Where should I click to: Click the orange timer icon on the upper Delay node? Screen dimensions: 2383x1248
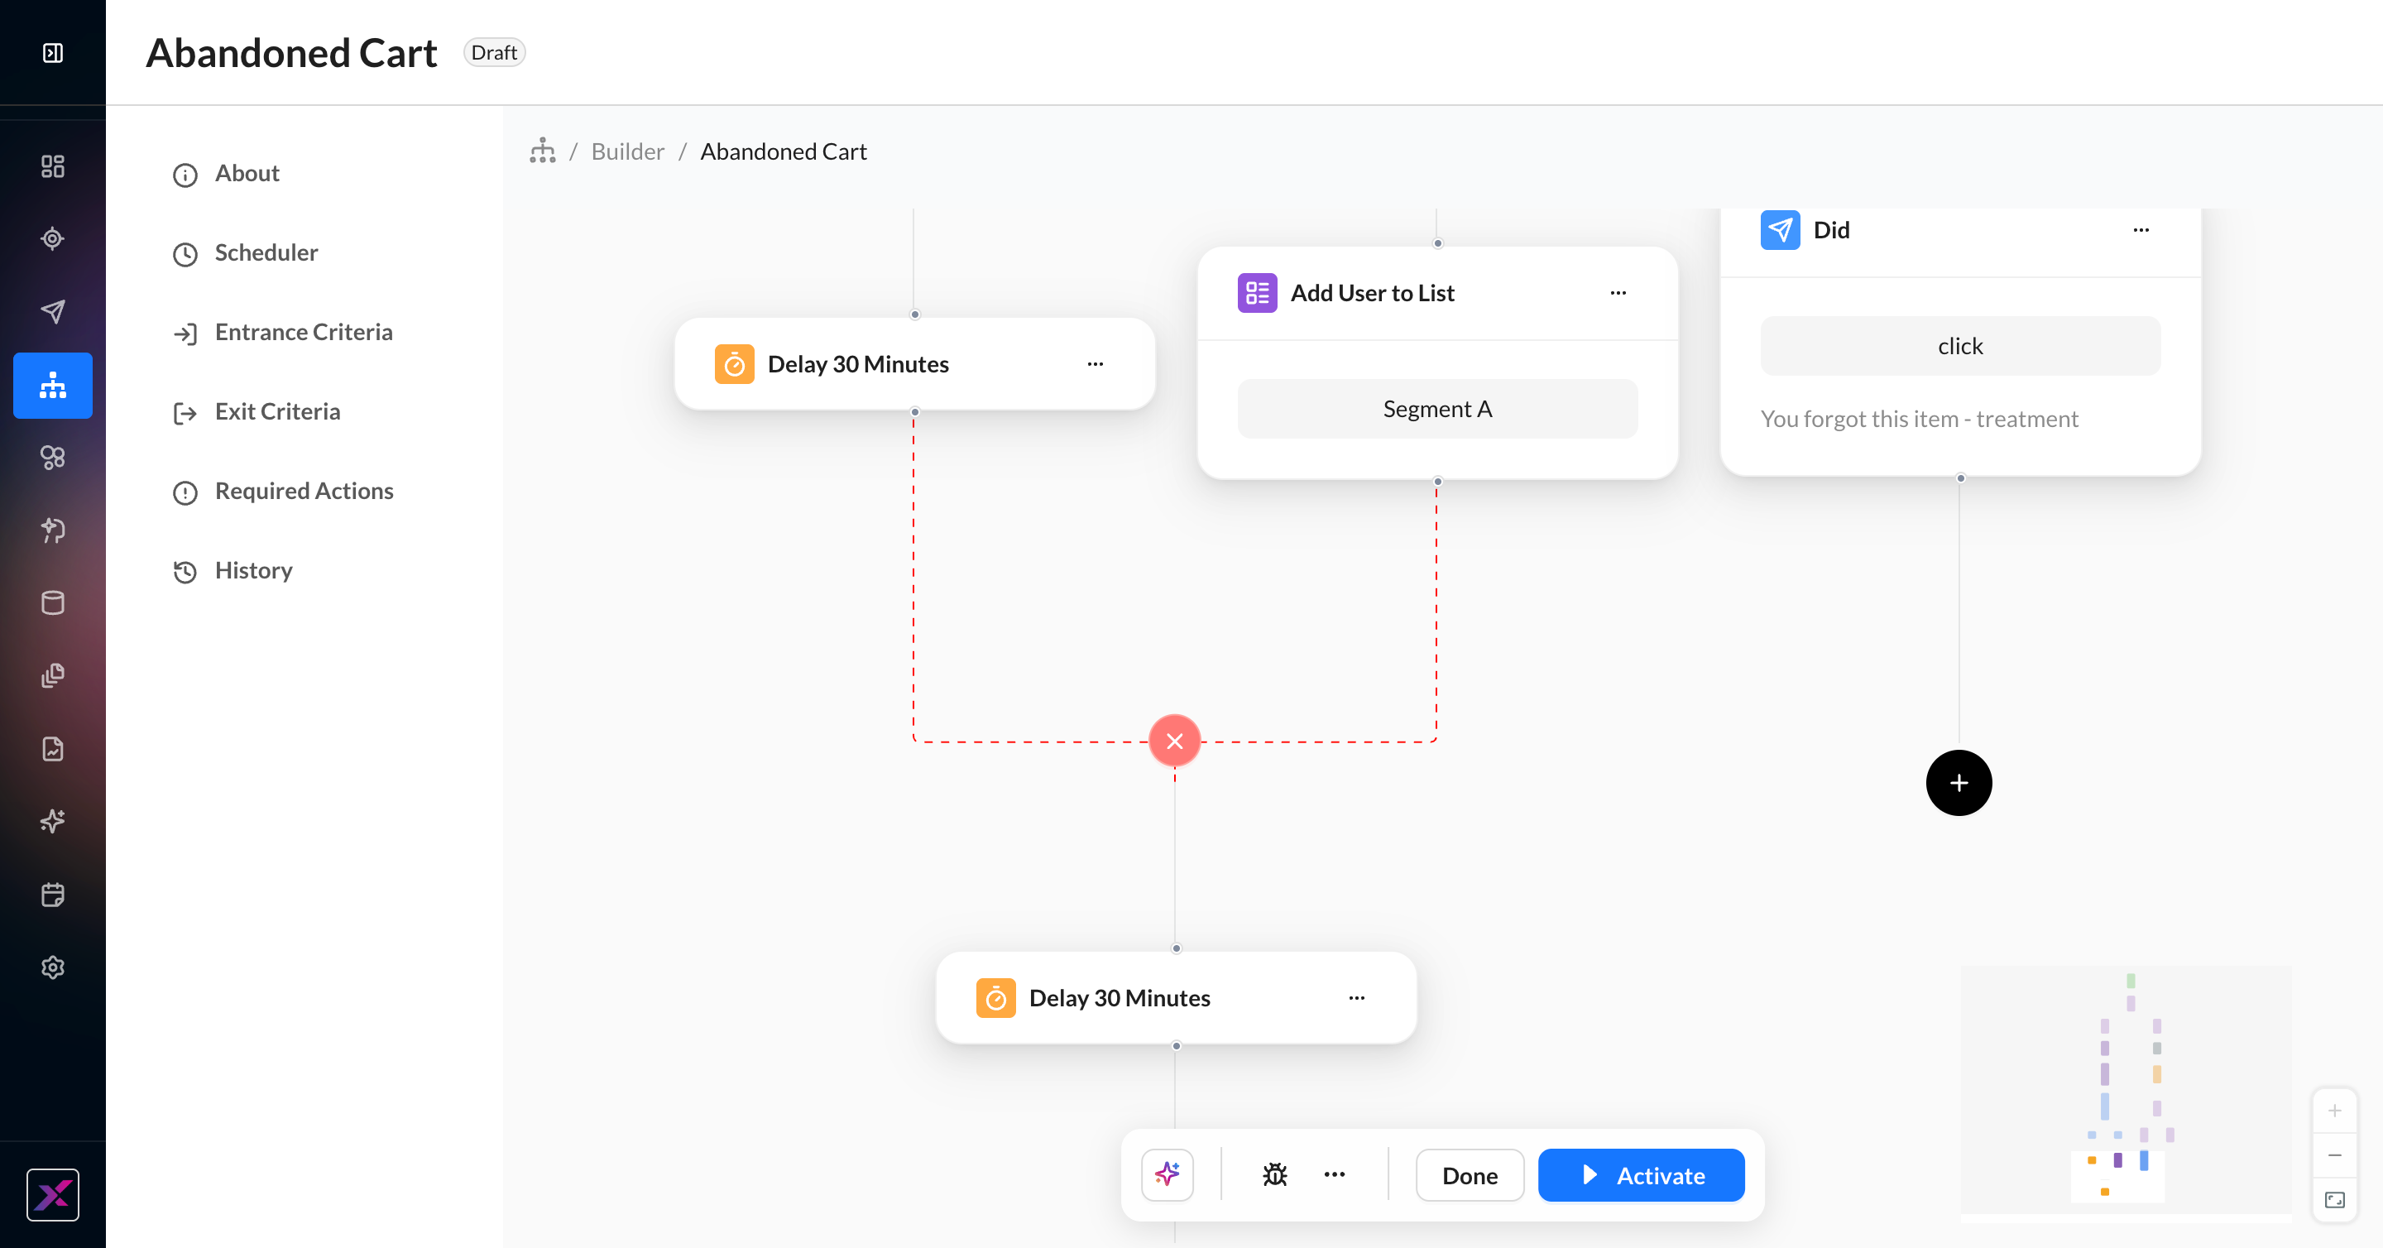(735, 364)
